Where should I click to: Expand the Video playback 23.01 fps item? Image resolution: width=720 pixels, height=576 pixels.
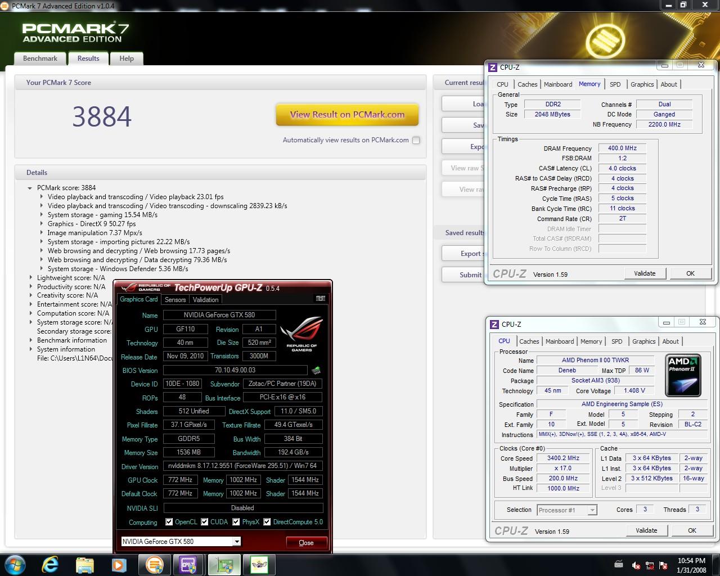coord(42,197)
